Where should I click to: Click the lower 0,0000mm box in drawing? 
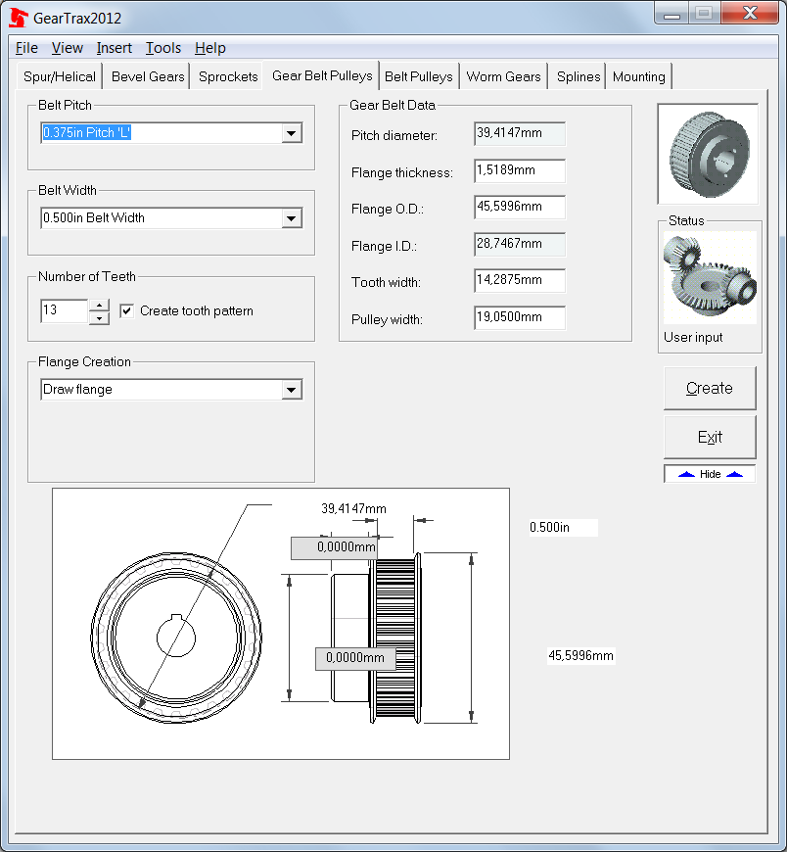(355, 658)
